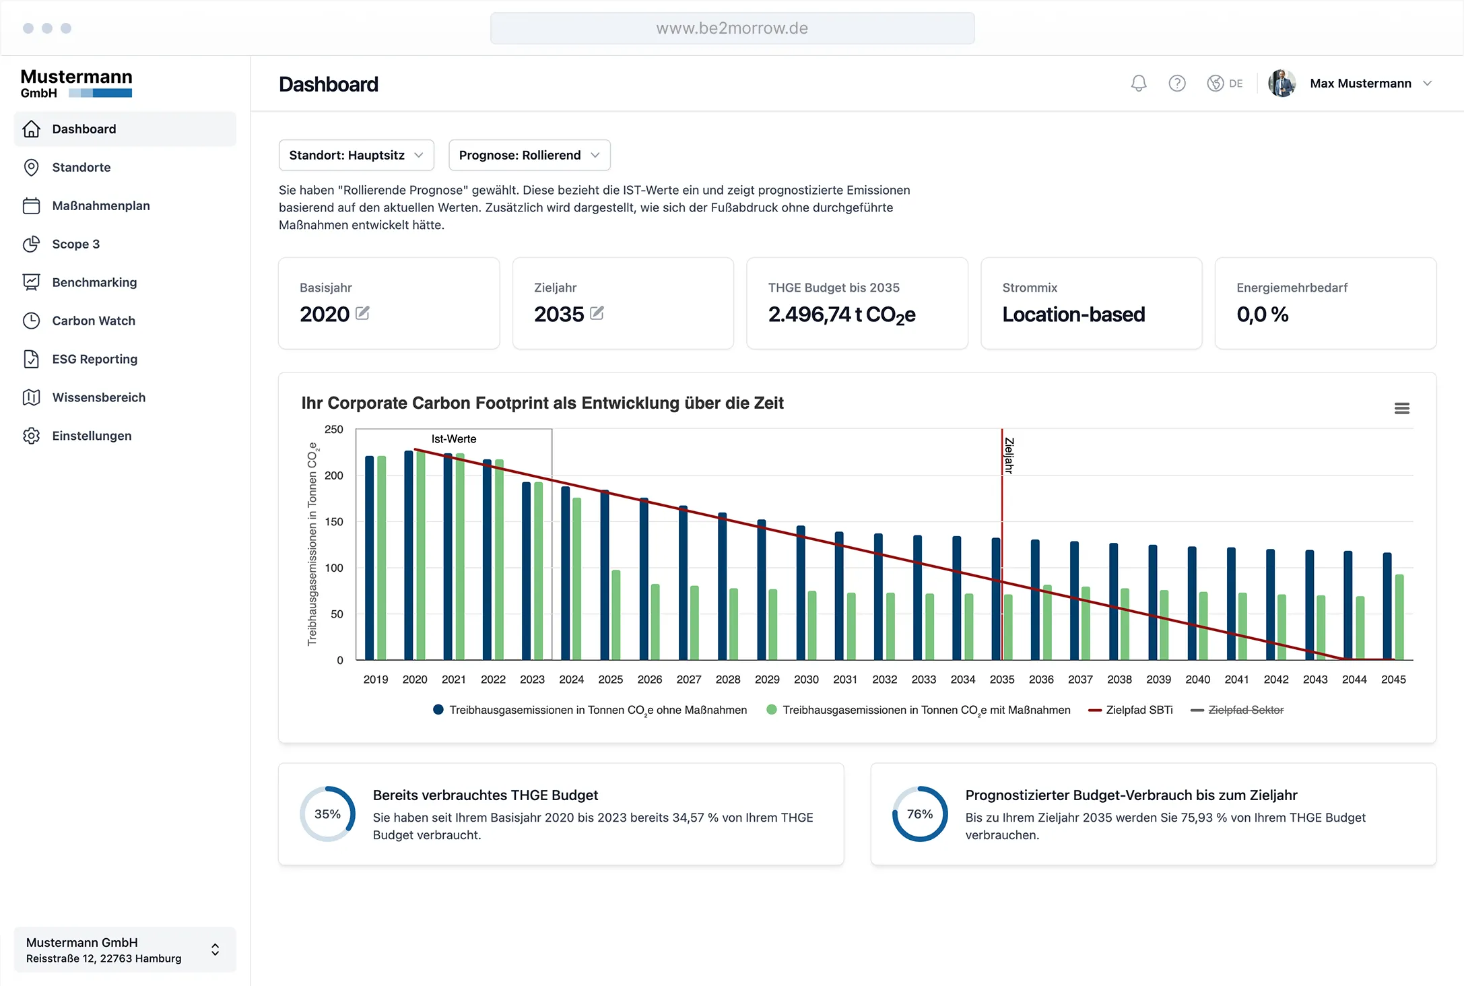The height and width of the screenshot is (986, 1464).
Task: Click the 76% budget progress ring
Action: [x=919, y=814]
